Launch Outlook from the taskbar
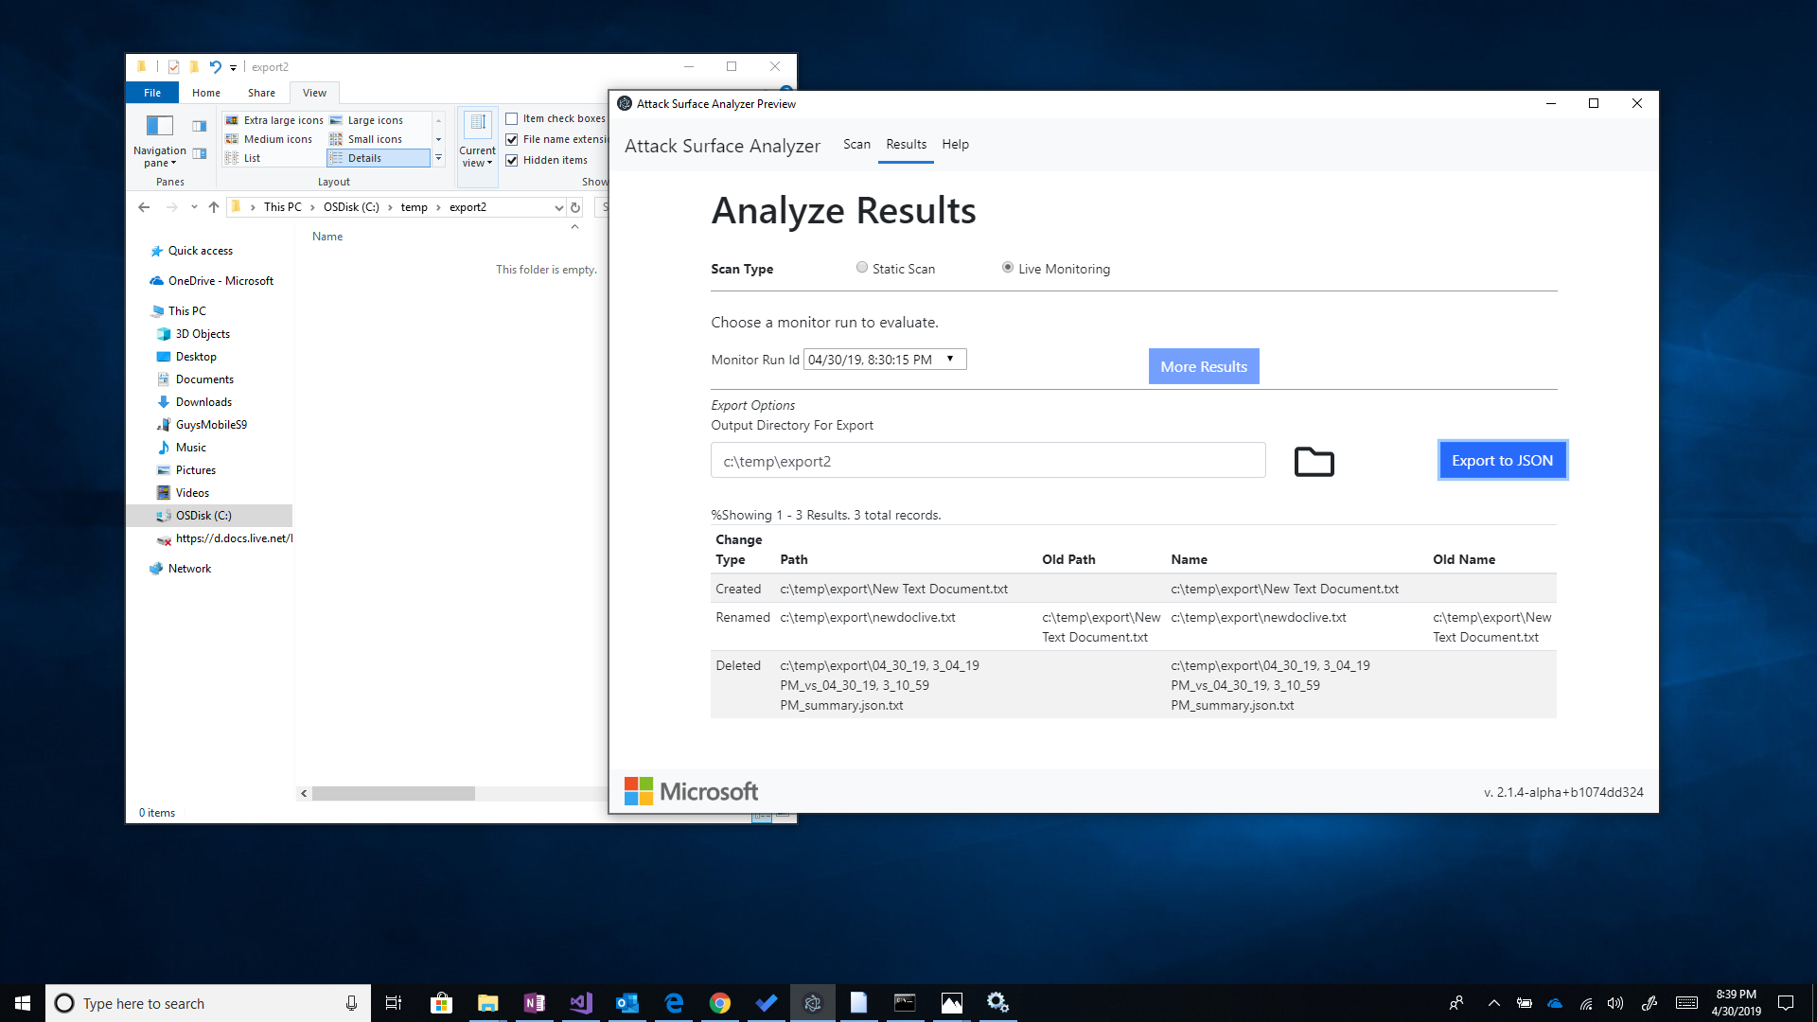This screenshot has width=1817, height=1022. pyautogui.click(x=626, y=1002)
